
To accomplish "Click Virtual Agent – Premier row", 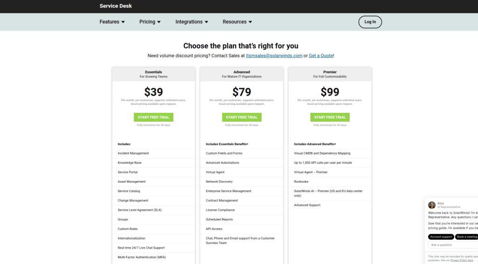I will coord(330,172).
